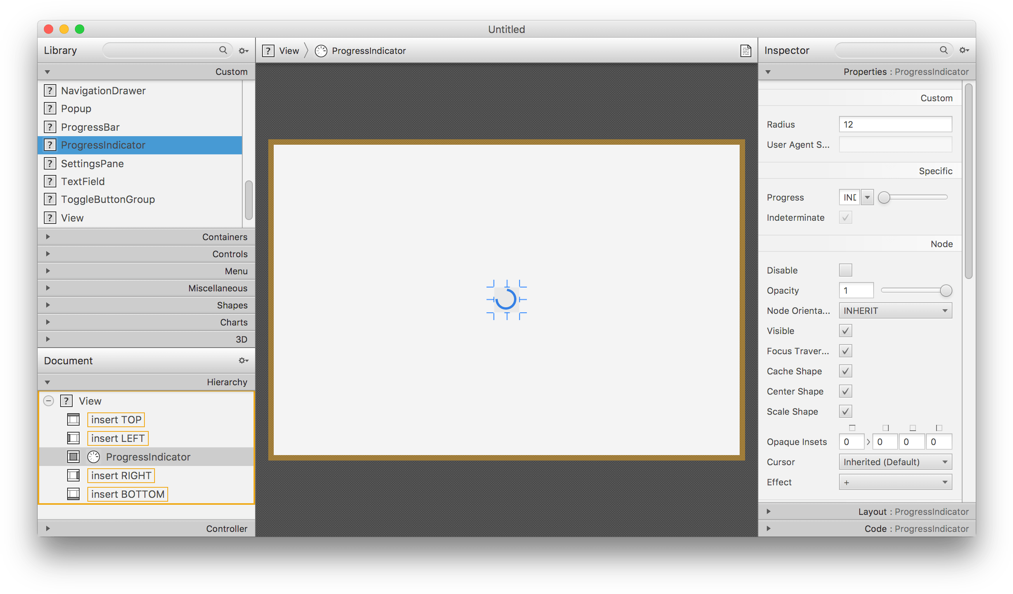Click the Library search magnifier icon

223,50
